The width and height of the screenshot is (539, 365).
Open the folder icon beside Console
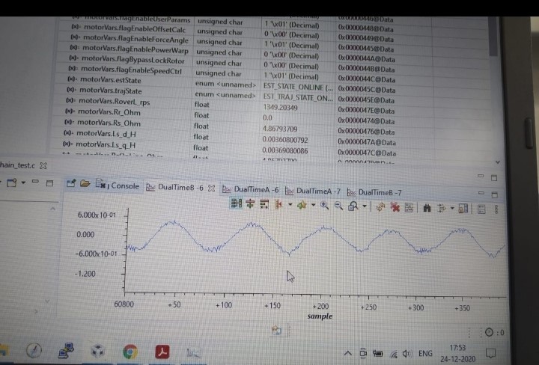(85, 183)
